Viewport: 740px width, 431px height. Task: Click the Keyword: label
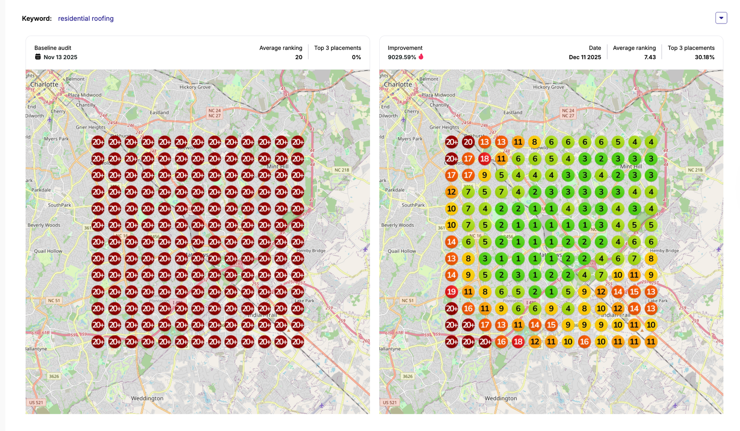pos(37,18)
